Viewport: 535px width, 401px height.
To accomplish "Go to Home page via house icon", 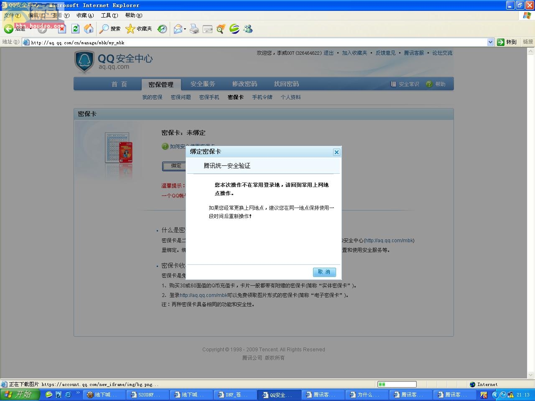I will (89, 28).
